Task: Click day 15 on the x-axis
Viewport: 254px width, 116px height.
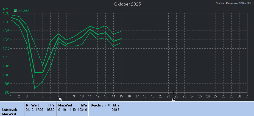Action: point(121,96)
